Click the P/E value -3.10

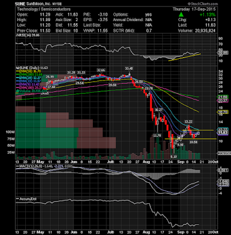click(x=102, y=15)
